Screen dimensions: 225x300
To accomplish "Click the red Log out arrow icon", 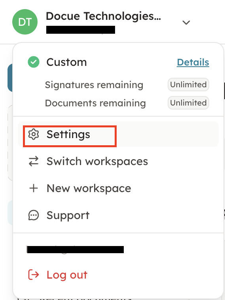I will click(34, 275).
